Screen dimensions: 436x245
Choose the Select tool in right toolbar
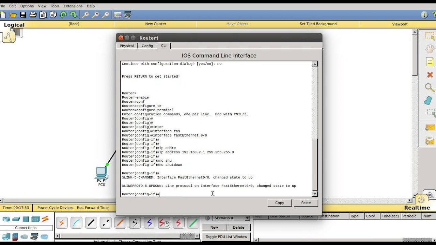click(x=430, y=36)
